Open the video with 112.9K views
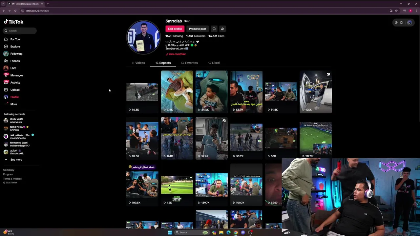This screenshot has width=420, height=236. point(316,138)
